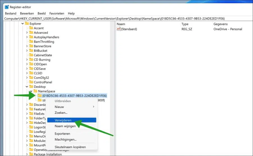
Task: Click the BitBucket folder icon
Action: pos(31,50)
